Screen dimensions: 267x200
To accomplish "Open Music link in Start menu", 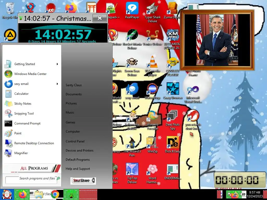I will [x=70, y=113].
